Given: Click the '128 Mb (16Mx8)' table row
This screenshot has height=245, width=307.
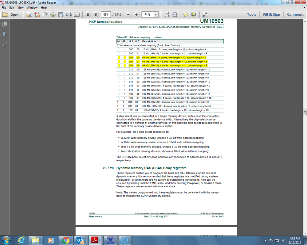Looking at the screenshot, I should [x=170, y=70].
